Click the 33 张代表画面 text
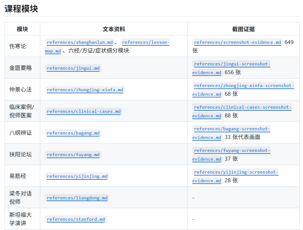 tap(242, 137)
